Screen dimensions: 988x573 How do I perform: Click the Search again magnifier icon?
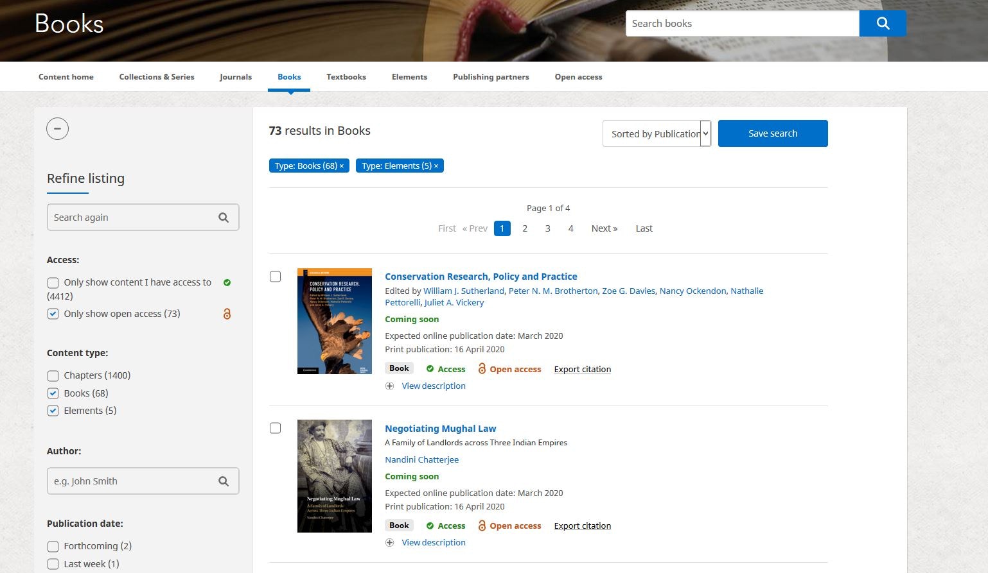click(223, 218)
